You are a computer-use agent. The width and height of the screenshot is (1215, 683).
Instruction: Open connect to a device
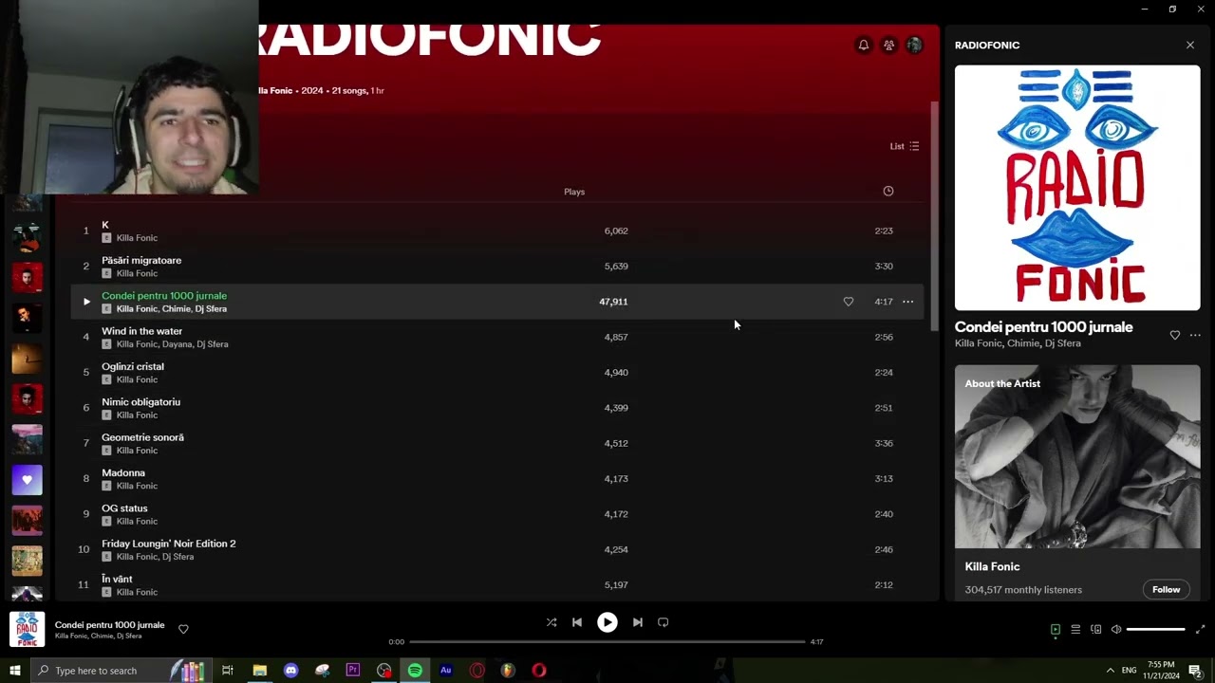tap(1096, 629)
